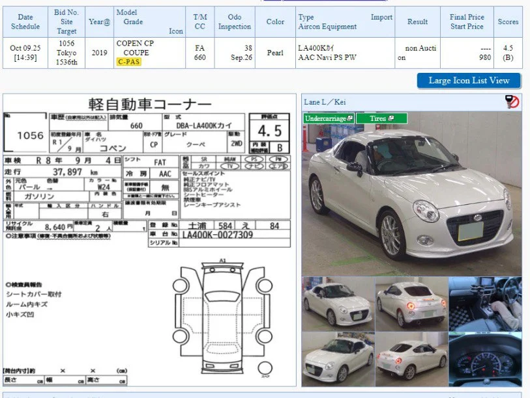Viewport: 530px width, 398px height.
Task: Click the "Bid No. Site Target" header
Action: [66, 21]
